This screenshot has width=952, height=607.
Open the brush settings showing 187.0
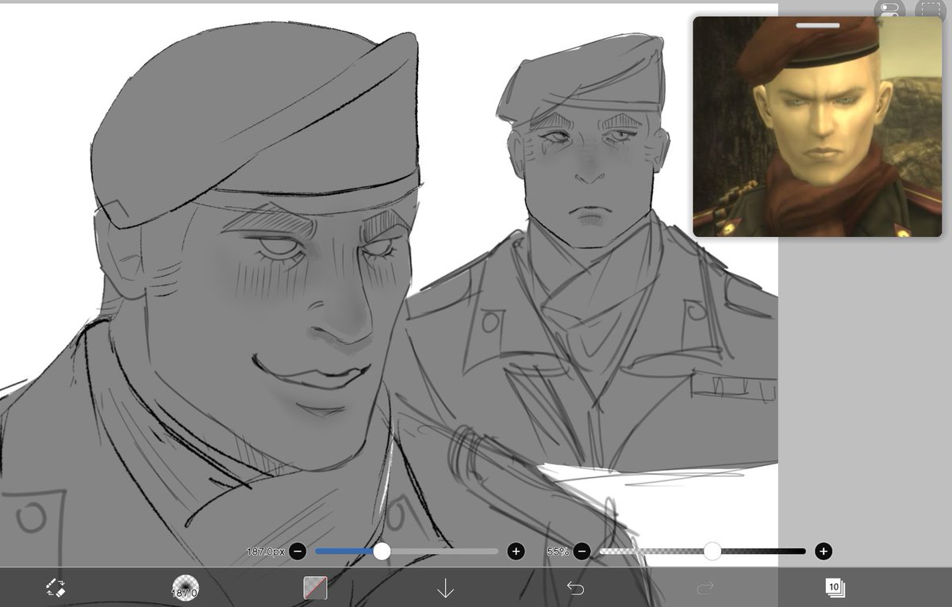[x=185, y=588]
